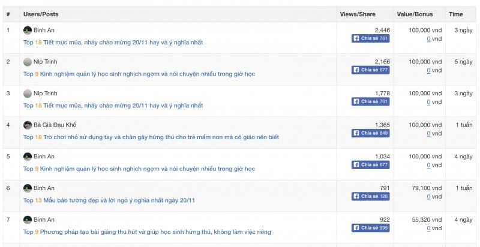Image resolution: width=480 pixels, height=247 pixels.
Task: Click Chia sẻ 126 Facebook button
Action: (370, 196)
